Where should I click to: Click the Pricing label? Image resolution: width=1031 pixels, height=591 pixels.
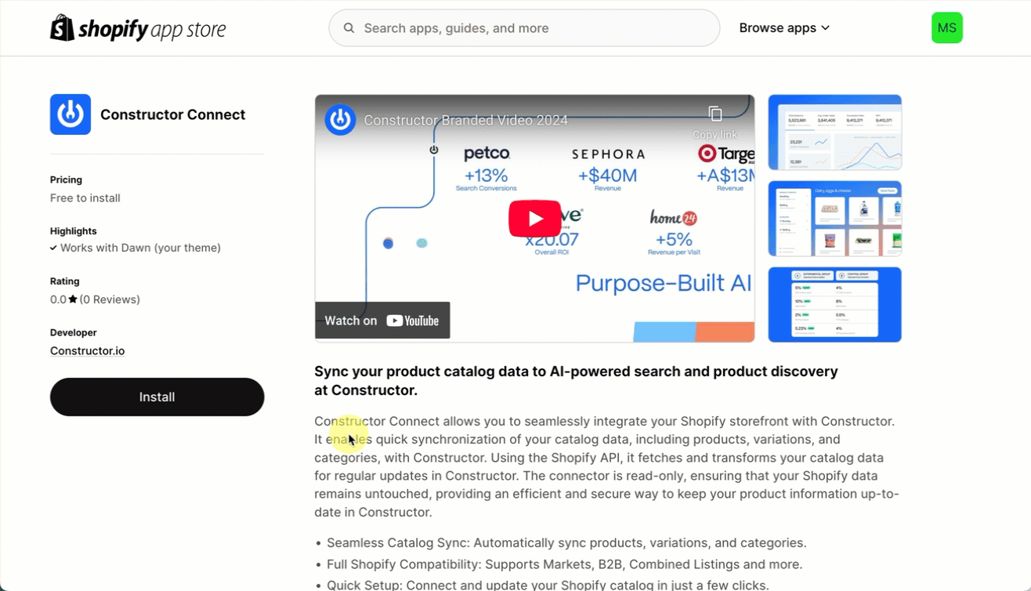tap(66, 179)
